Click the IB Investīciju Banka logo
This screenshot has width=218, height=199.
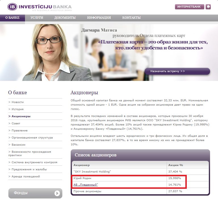(39, 7)
